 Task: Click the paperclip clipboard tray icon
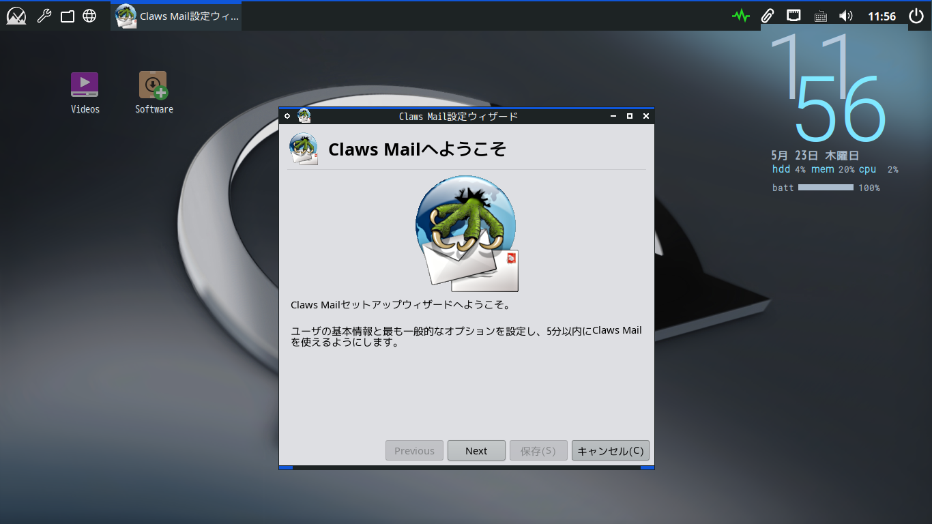[768, 16]
